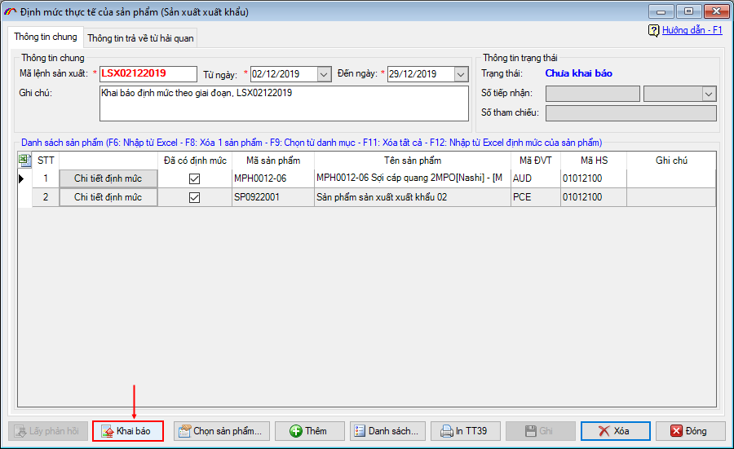The height and width of the screenshot is (449, 734).
Task: Minimize the window
Action: 661,11
